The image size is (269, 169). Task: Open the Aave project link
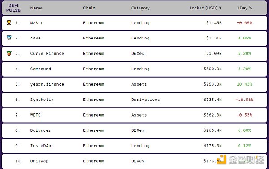coord(35,38)
